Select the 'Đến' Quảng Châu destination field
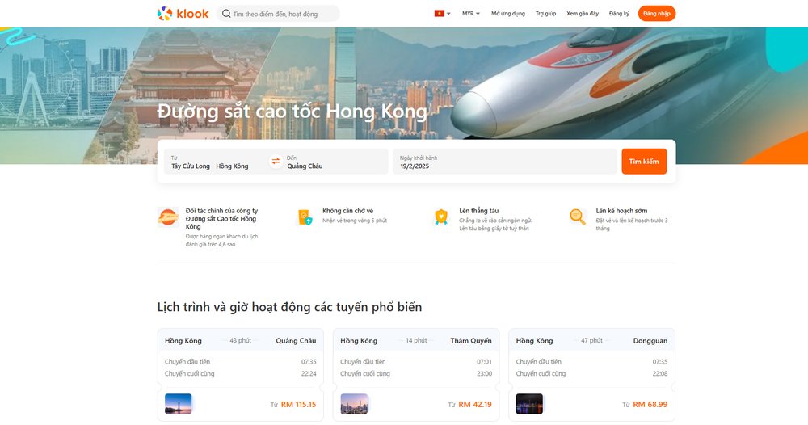This screenshot has height=425, width=808. (335, 162)
